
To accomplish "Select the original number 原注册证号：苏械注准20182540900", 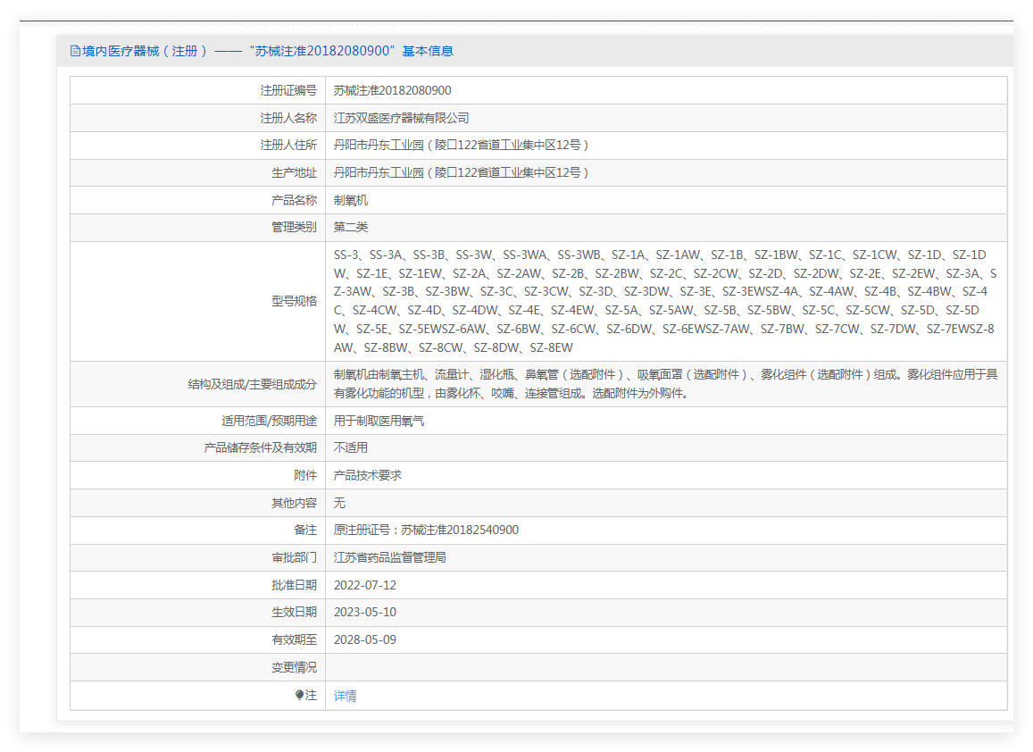I will tap(426, 530).
